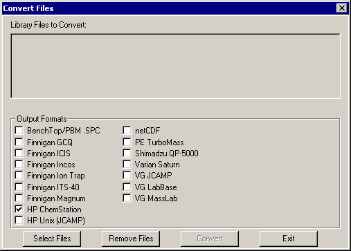Uncheck the HP ChemStation checkbox
The image size is (351, 251).
(x=19, y=210)
